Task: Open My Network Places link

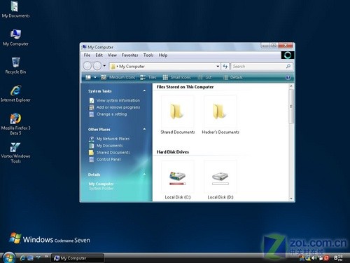Action: coord(109,139)
